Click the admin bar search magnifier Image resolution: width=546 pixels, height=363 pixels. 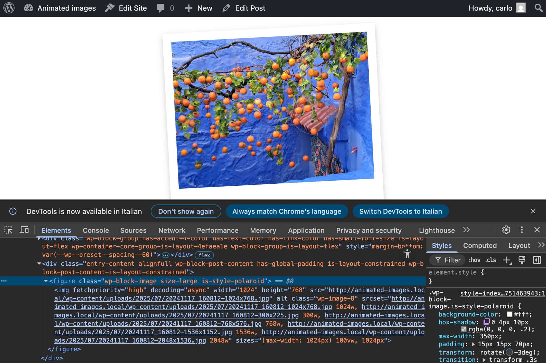538,8
